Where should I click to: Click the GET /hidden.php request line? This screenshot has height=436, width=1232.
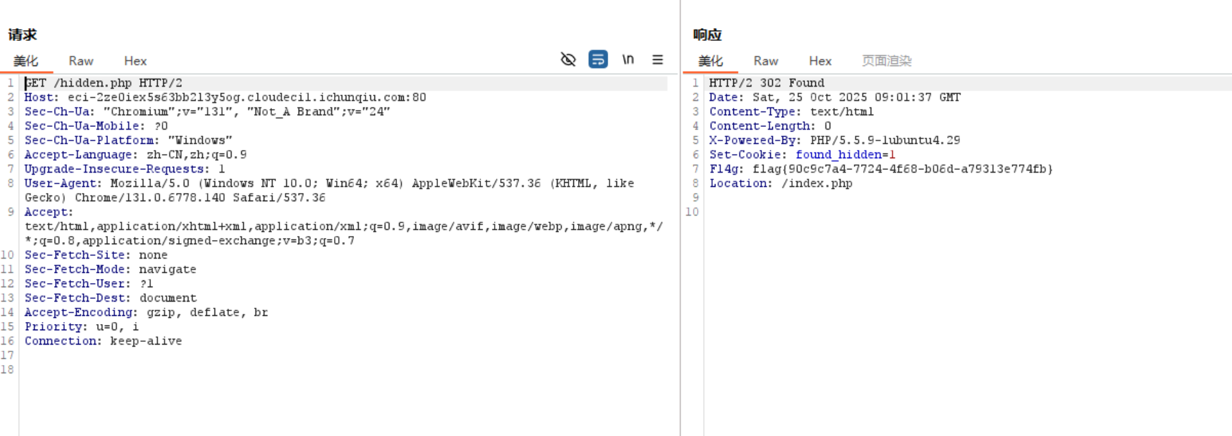pos(104,83)
